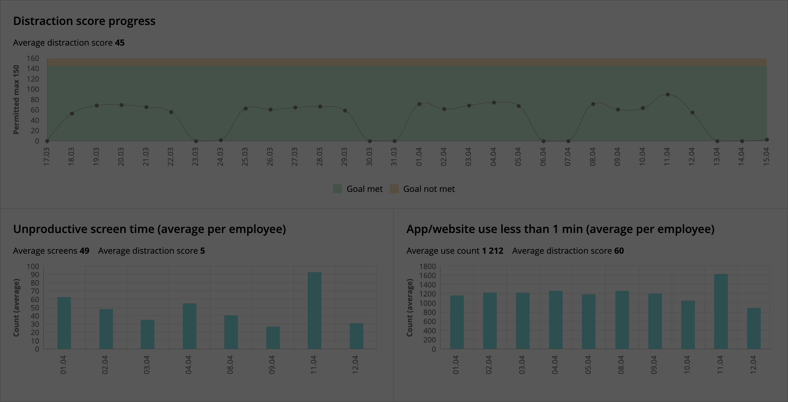This screenshot has height=402, width=788.
Task: Click the 'Permitted max 150' axis label
Action: pyautogui.click(x=16, y=100)
